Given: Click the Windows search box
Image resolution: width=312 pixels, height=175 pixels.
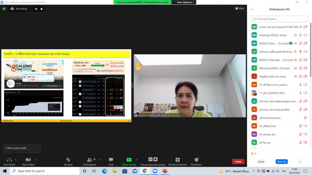Looking at the screenshot, I should 45,171.
